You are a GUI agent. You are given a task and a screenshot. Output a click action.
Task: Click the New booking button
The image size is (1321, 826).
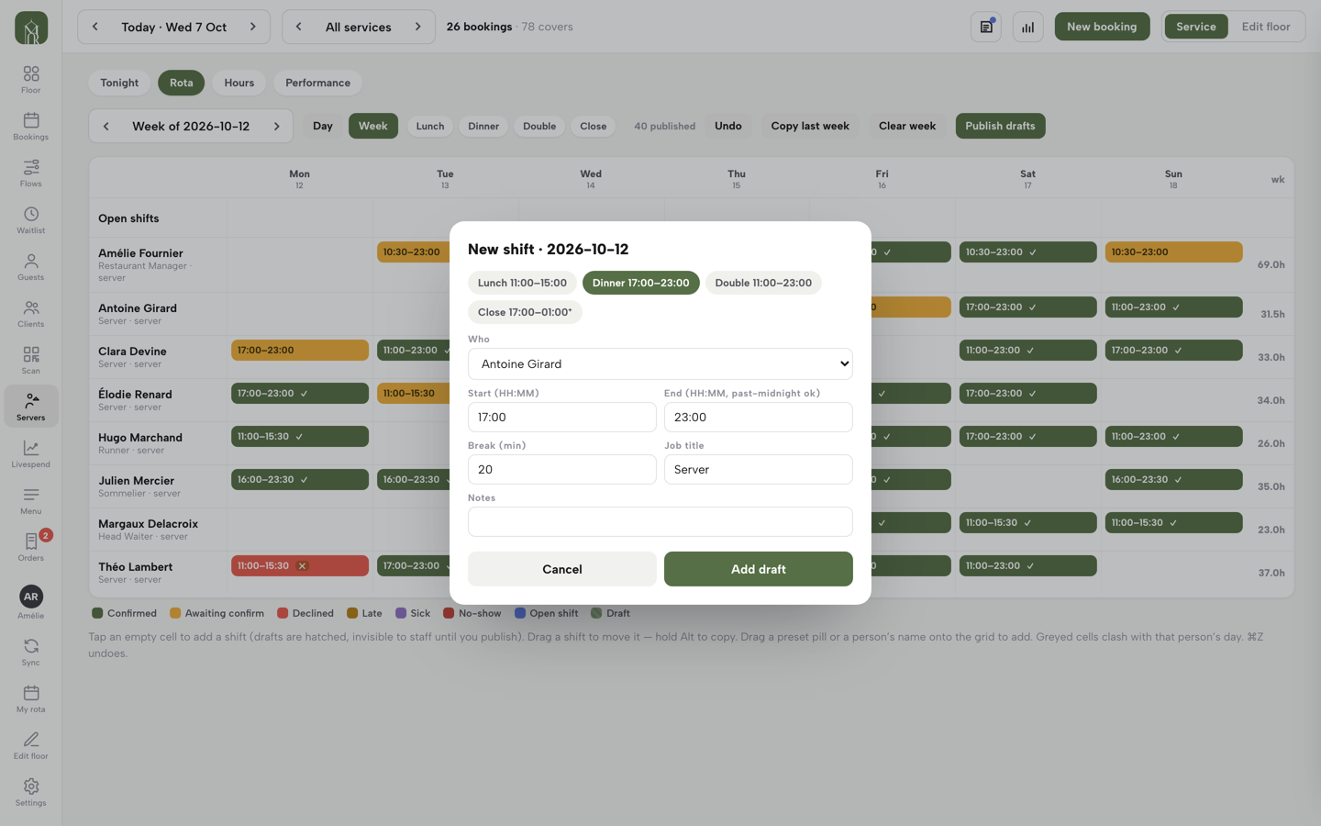1102,27
